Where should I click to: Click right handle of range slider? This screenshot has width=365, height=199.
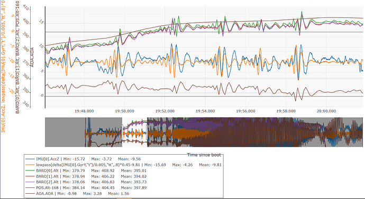[x=147, y=132]
